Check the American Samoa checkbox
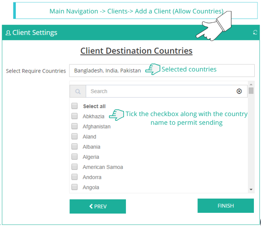The width and height of the screenshot is (261, 227). [74, 167]
